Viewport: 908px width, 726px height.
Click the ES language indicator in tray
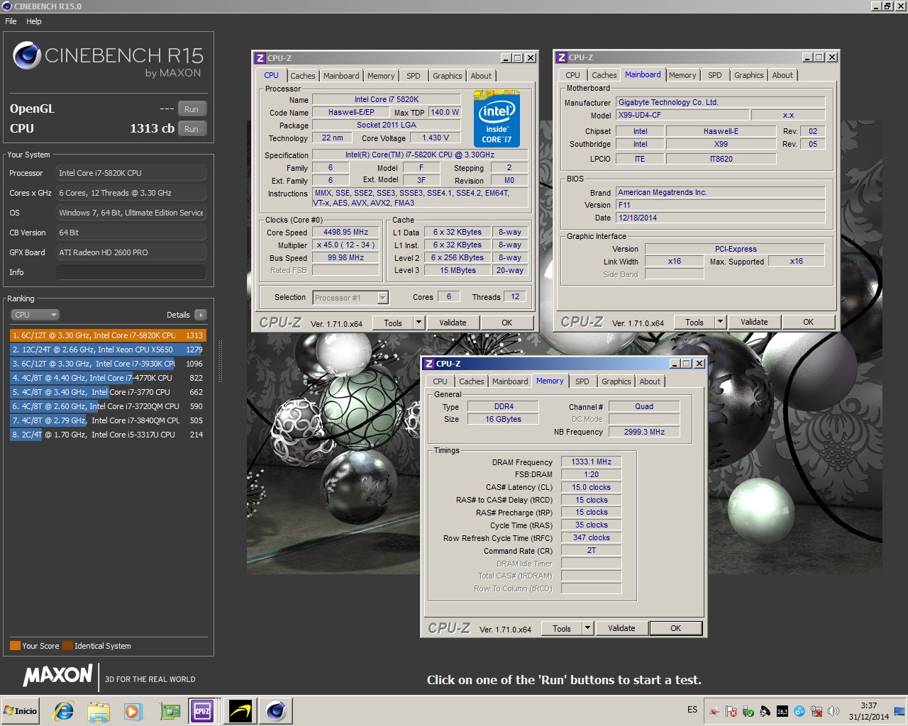pyautogui.click(x=692, y=710)
